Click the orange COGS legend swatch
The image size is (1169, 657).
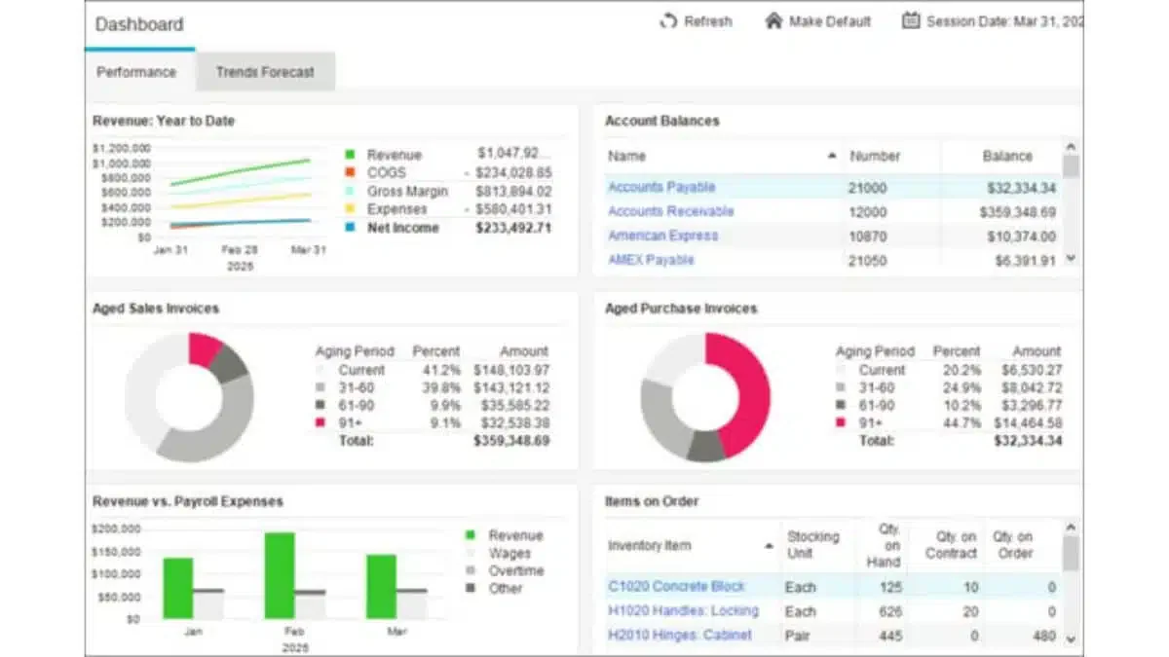pyautogui.click(x=350, y=173)
